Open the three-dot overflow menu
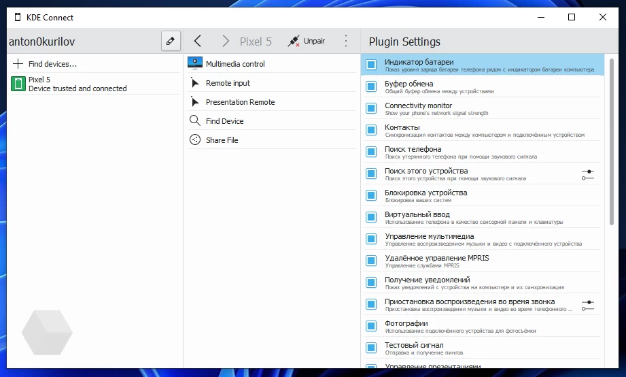The width and height of the screenshot is (626, 377). tap(345, 41)
